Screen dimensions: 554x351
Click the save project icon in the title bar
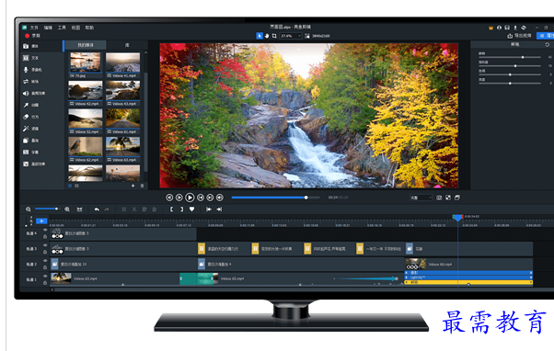[x=507, y=28]
